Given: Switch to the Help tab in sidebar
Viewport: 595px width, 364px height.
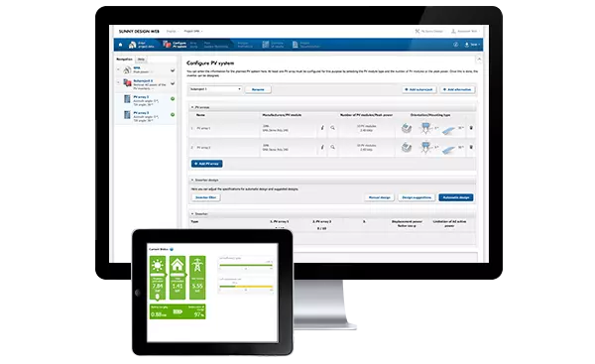Looking at the screenshot, I should [x=141, y=60].
